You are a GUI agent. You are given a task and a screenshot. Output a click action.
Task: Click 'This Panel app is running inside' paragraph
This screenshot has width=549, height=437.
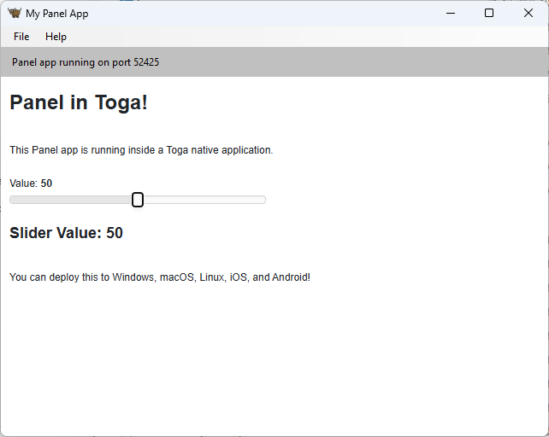click(141, 150)
